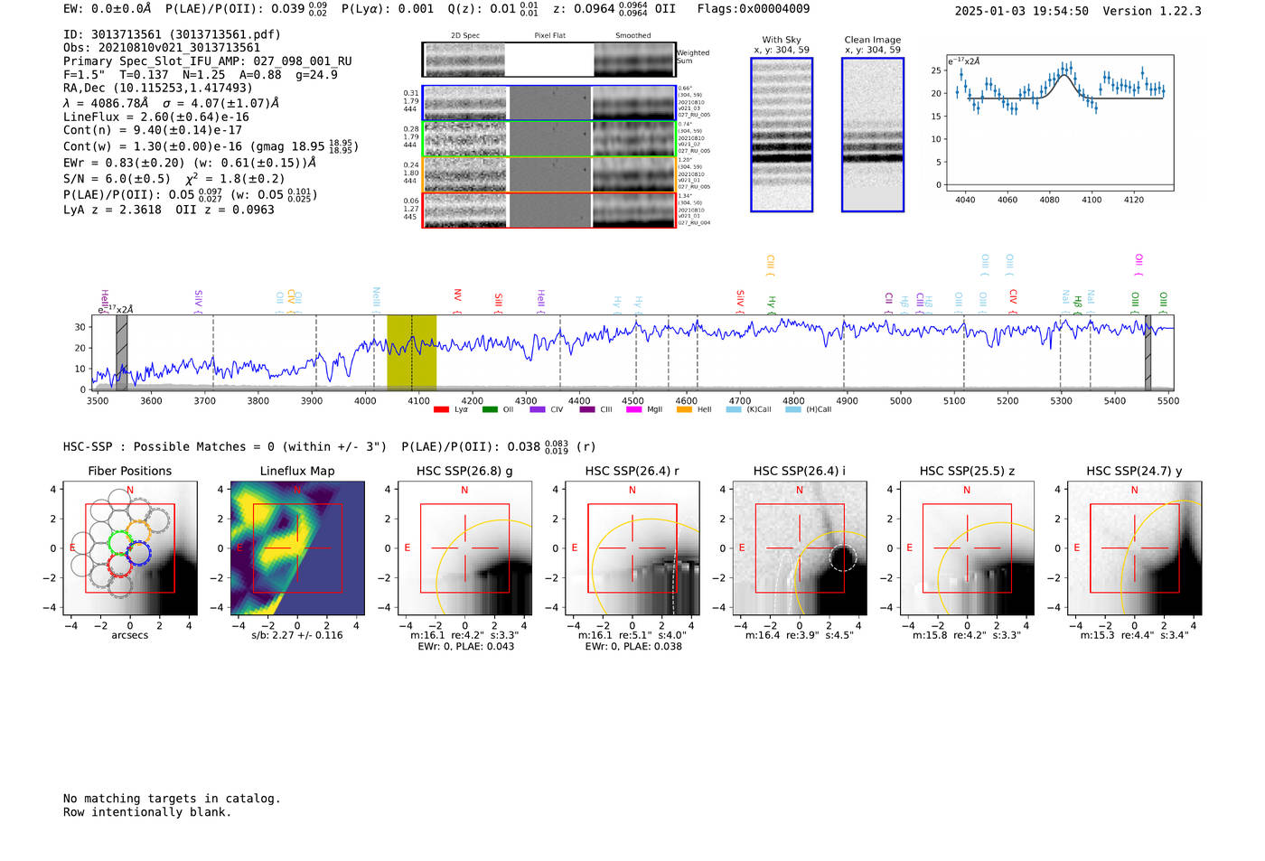Screen dimensions: 1265x861
Task: Click the Cont(n) = 9.40(±0.14)e-17 text
Action: (x=153, y=130)
